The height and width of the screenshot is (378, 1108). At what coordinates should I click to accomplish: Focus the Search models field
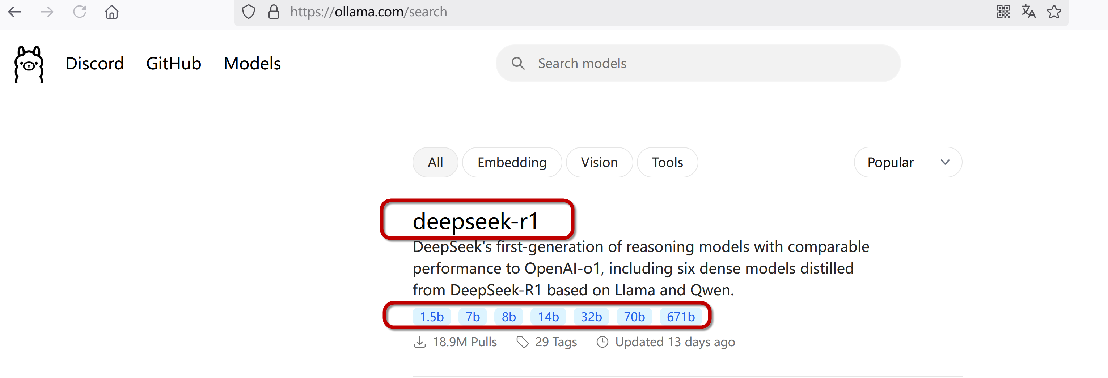[x=698, y=64]
